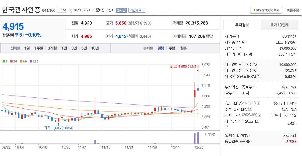Select the 3년 line chart period
The width and height of the screenshot is (302, 156).
click(x=74, y=48)
